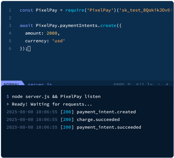The image size is (174, 158).
Task: Click the timestamp in the payment_intent.created row
Action: click(x=32, y=112)
